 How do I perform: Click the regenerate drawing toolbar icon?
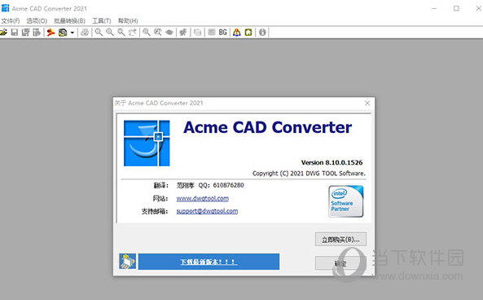coord(183,32)
